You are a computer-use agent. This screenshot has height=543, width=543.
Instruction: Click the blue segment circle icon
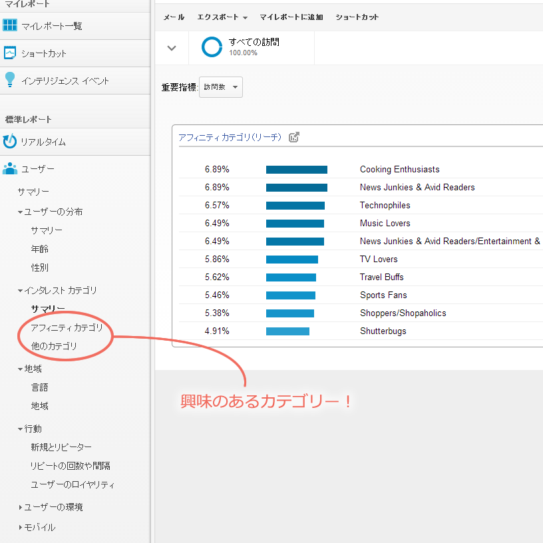pos(212,47)
